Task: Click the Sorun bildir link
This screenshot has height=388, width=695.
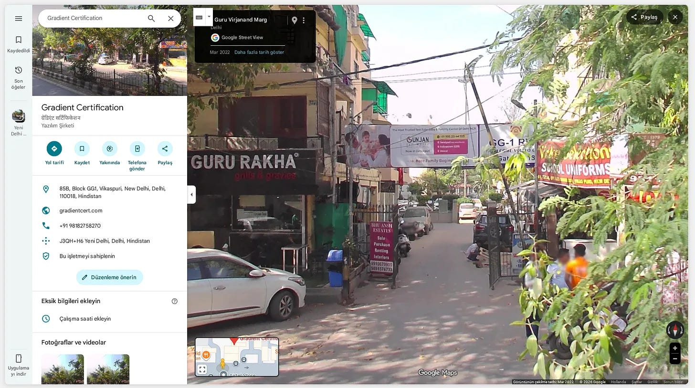Action: coord(673,382)
